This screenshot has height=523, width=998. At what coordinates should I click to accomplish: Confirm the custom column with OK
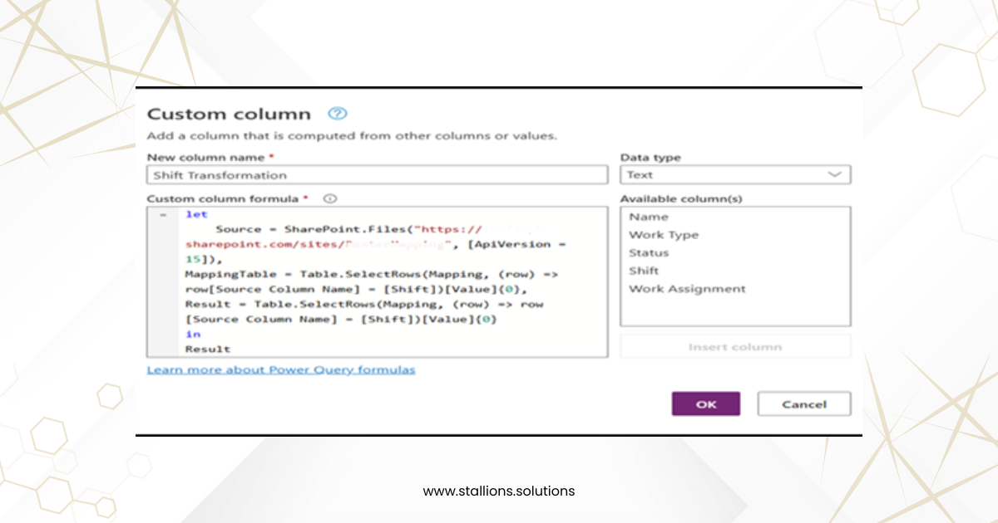(x=705, y=403)
